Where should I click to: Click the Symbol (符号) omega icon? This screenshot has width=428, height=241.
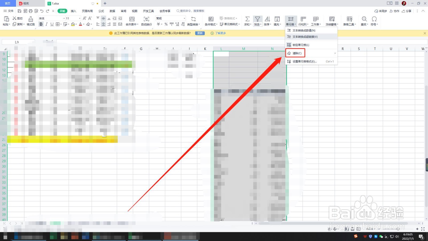pyautogui.click(x=374, y=19)
